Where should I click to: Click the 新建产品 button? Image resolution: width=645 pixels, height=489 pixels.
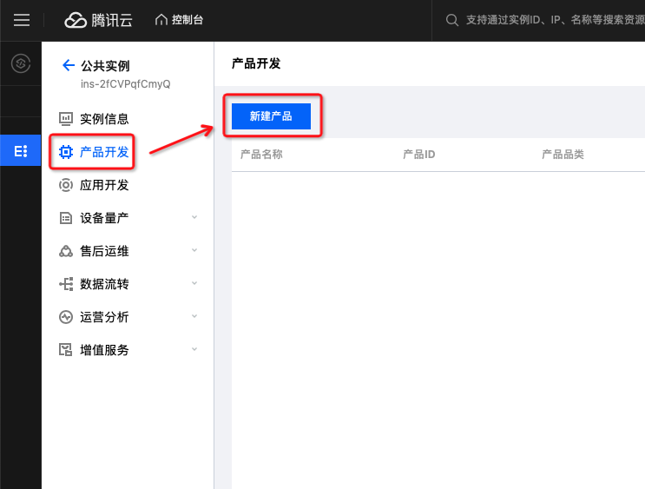[271, 116]
